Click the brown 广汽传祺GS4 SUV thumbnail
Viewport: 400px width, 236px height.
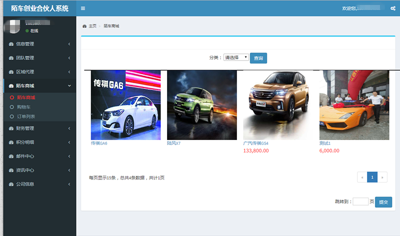tap(278, 105)
